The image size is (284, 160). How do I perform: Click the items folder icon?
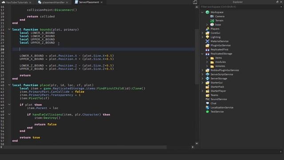[212, 58]
